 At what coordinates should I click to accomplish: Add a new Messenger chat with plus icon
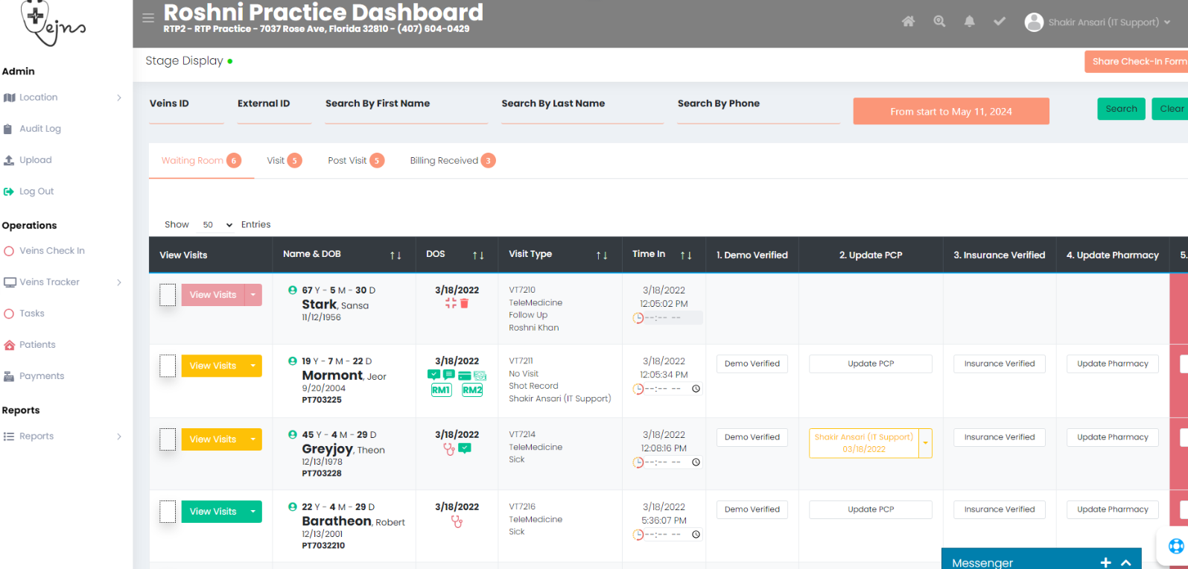[1105, 563]
